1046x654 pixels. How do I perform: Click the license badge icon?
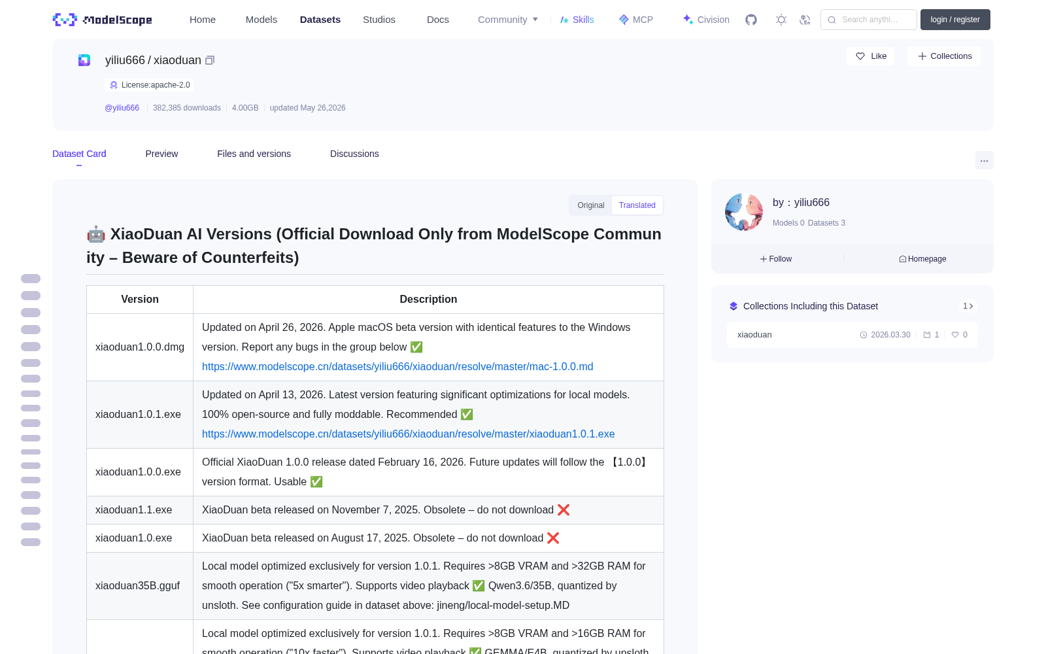tap(114, 85)
